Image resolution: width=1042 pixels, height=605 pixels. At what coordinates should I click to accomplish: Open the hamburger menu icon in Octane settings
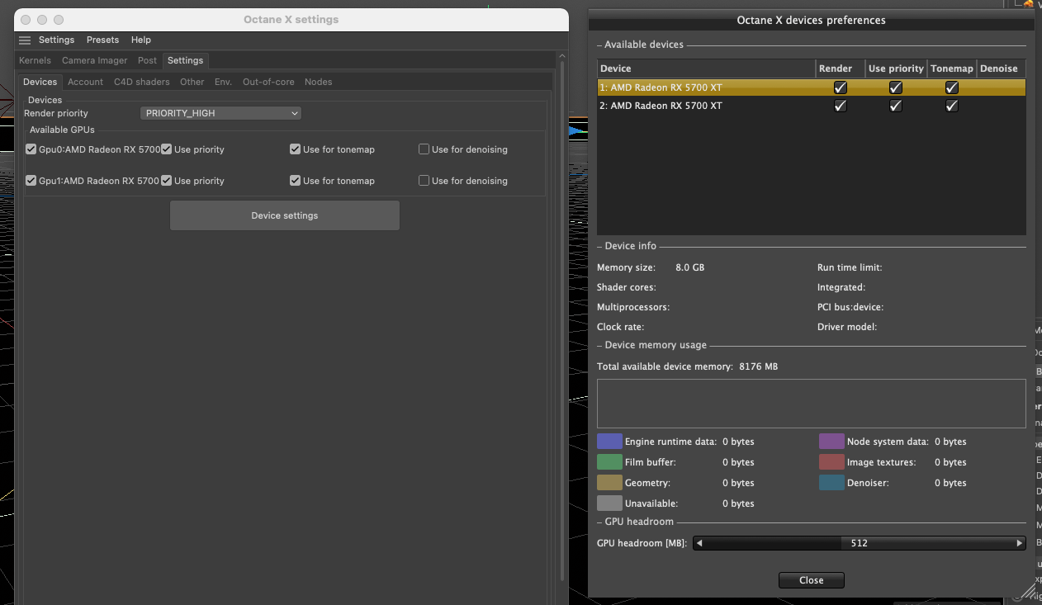pos(25,40)
